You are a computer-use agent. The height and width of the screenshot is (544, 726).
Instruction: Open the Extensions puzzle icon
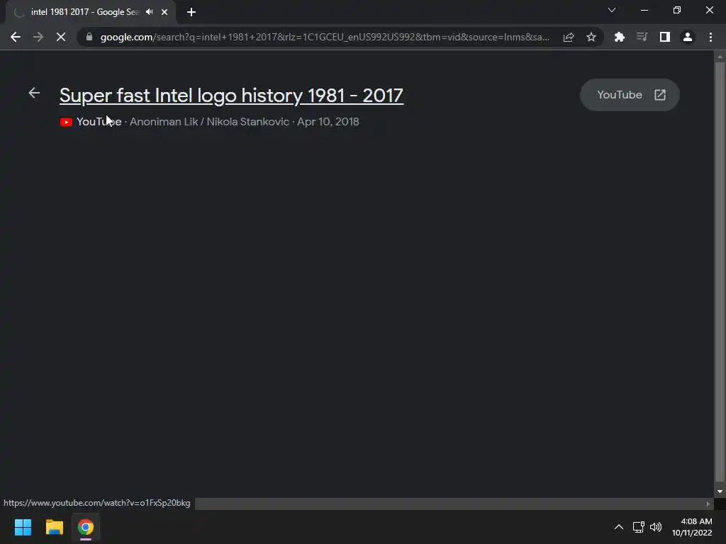tap(620, 37)
